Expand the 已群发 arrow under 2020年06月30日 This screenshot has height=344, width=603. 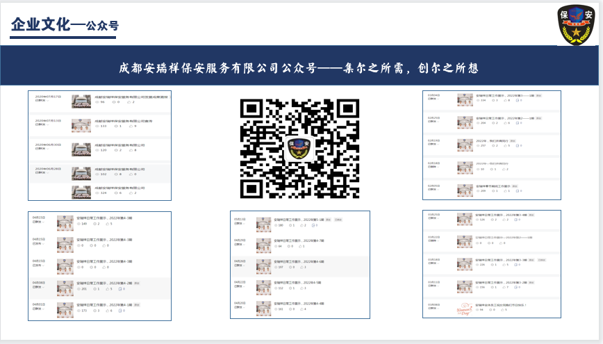click(x=48, y=149)
